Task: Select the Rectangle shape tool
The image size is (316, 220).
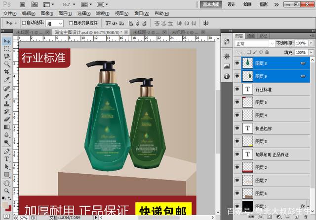Action: [x=7, y=174]
